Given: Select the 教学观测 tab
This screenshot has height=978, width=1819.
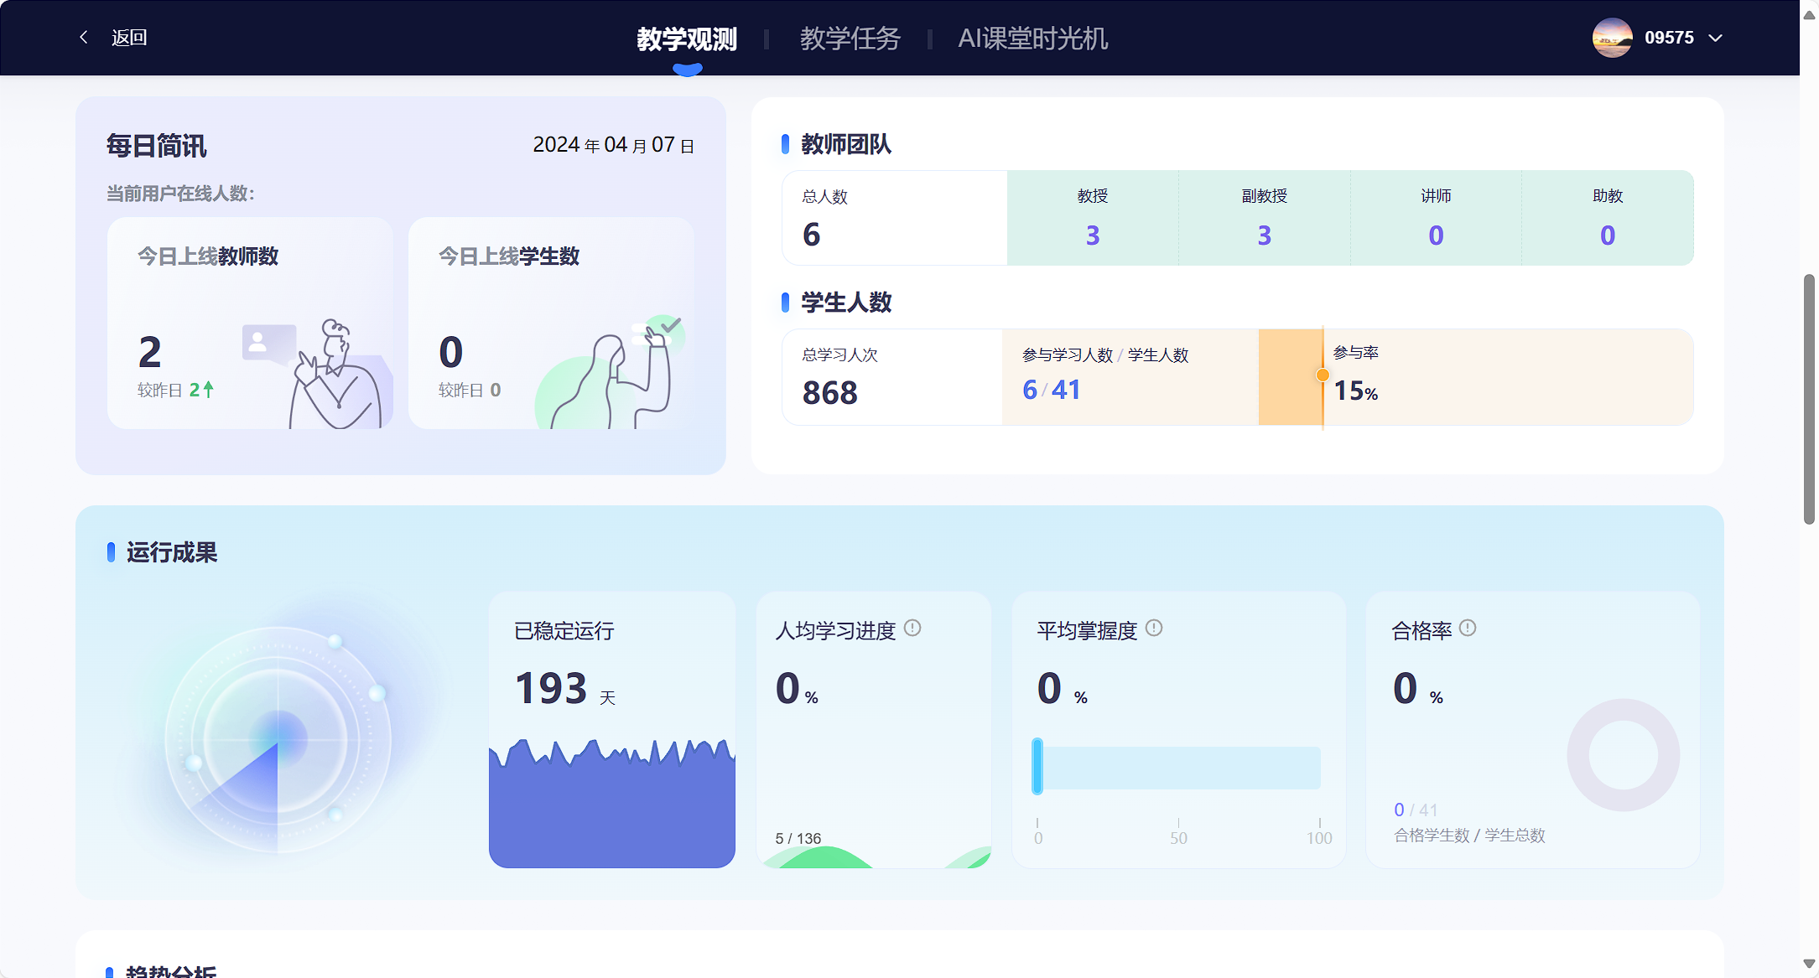Looking at the screenshot, I should [687, 39].
